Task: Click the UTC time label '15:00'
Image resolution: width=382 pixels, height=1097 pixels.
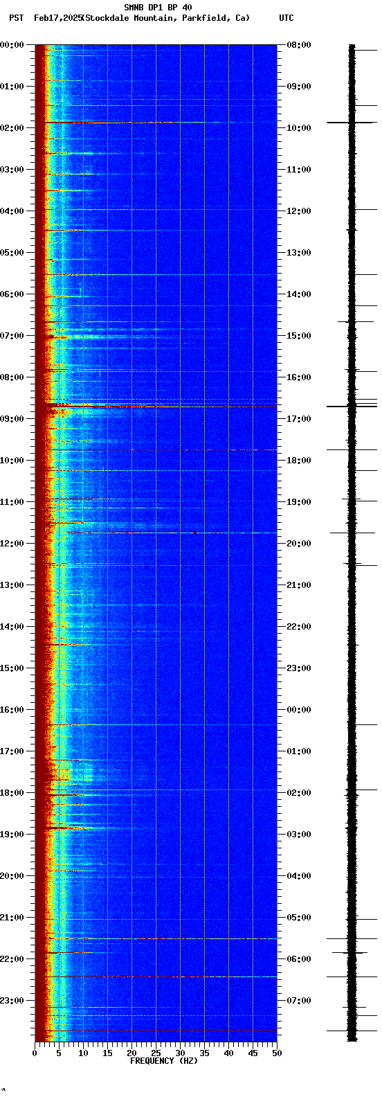Action: tap(299, 336)
